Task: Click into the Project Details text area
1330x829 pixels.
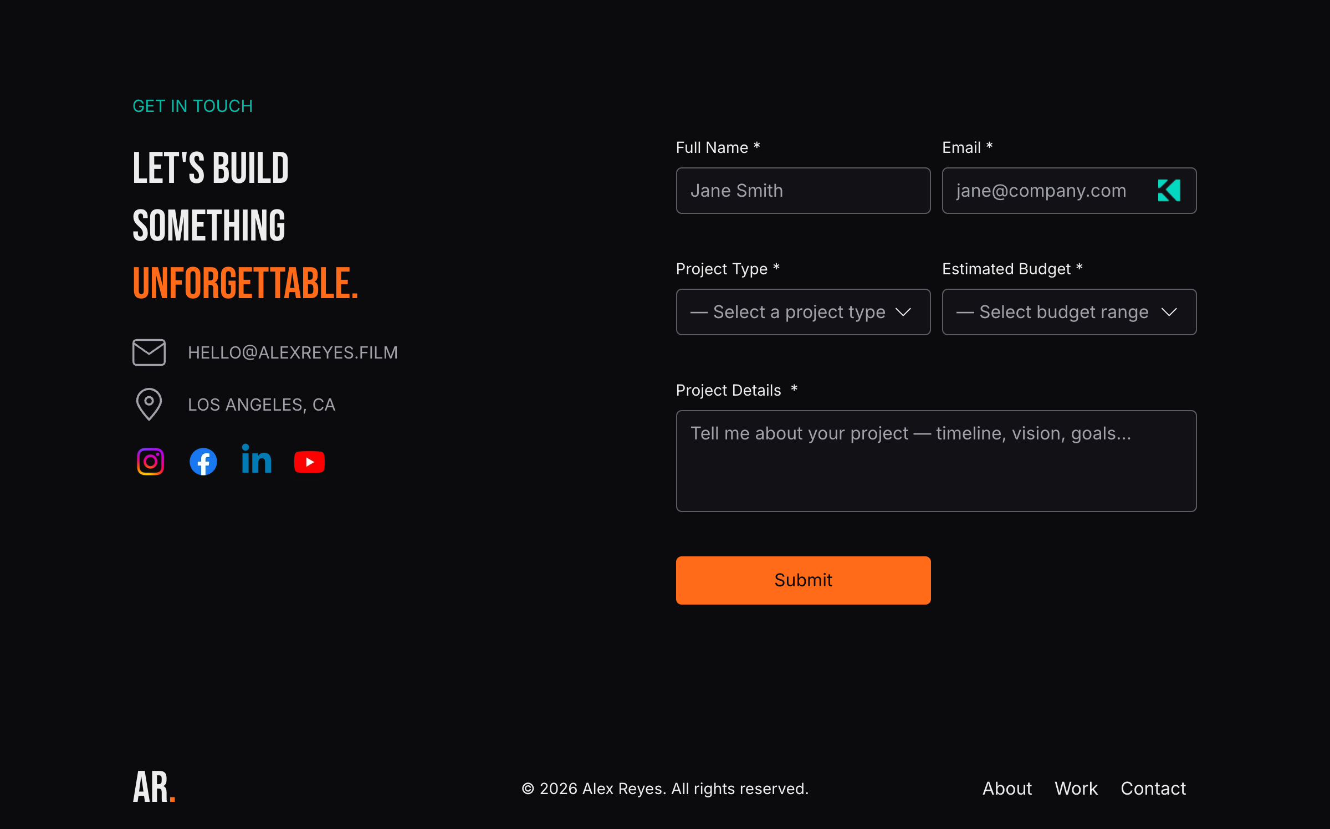Action: tap(936, 461)
